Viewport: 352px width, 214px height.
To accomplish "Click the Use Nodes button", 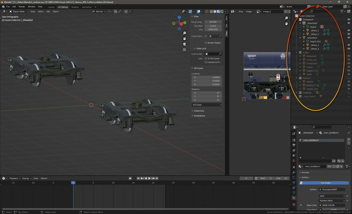I will (x=324, y=183).
